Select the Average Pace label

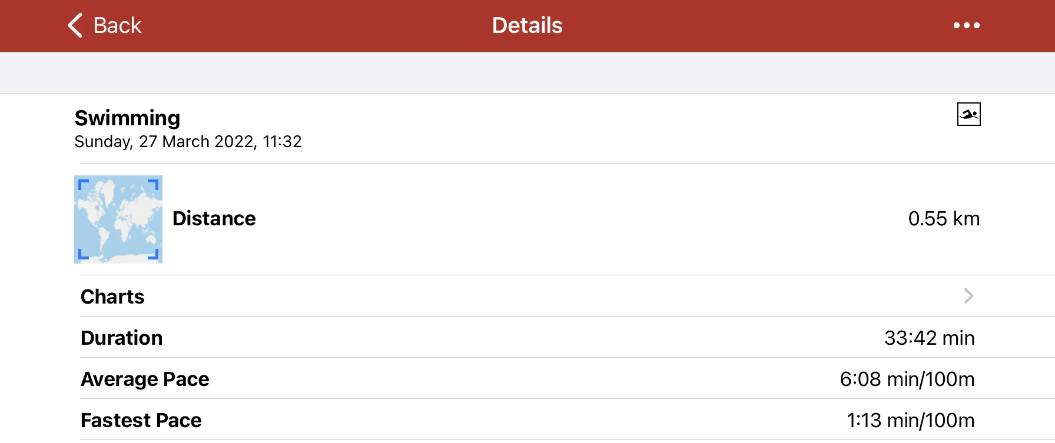tap(145, 379)
